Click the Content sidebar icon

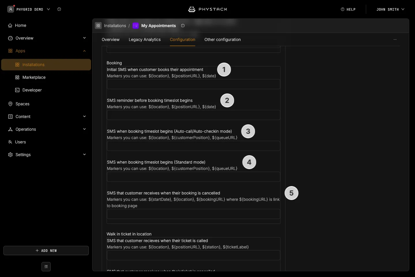10,117
